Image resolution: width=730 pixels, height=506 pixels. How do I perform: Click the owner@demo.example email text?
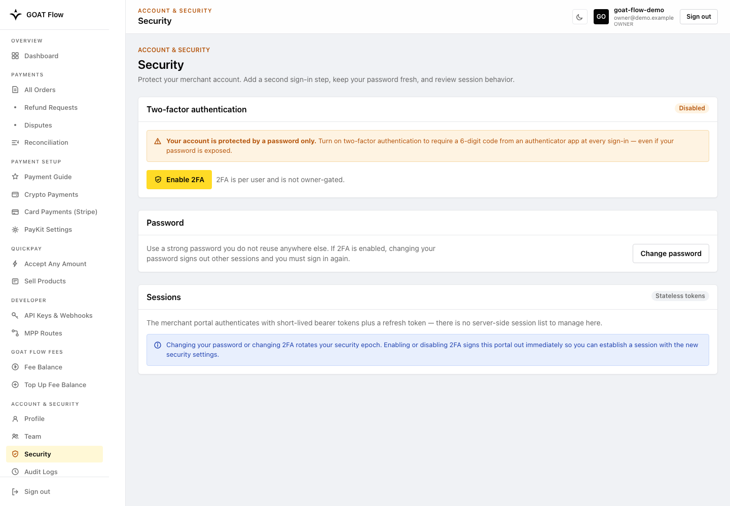[x=644, y=18]
